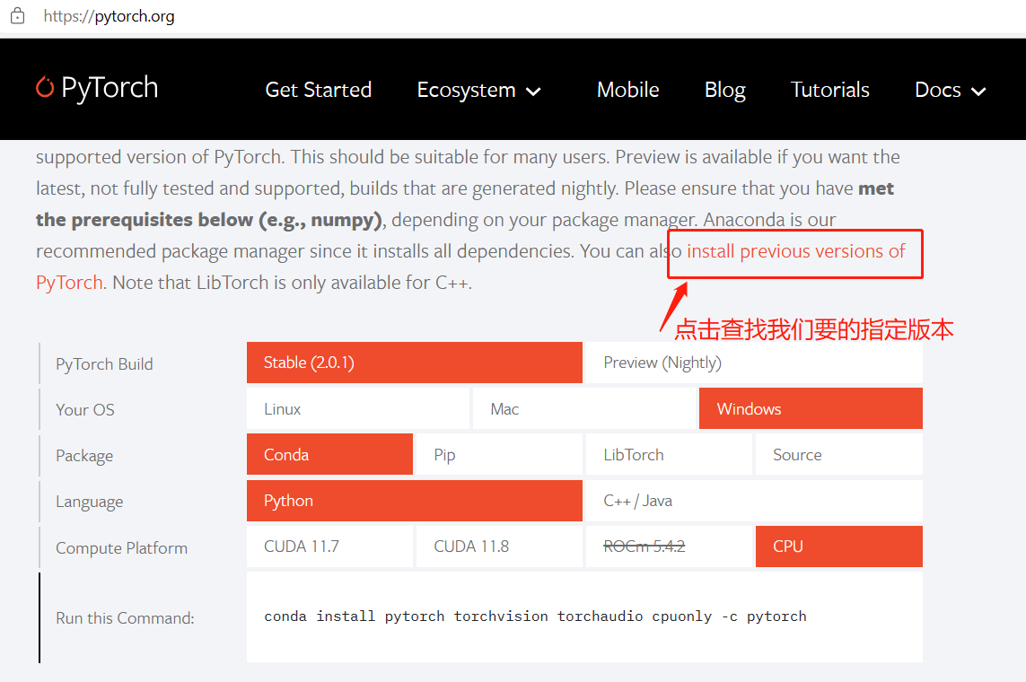
Task: Click the site security lock icon
Action: (16, 15)
